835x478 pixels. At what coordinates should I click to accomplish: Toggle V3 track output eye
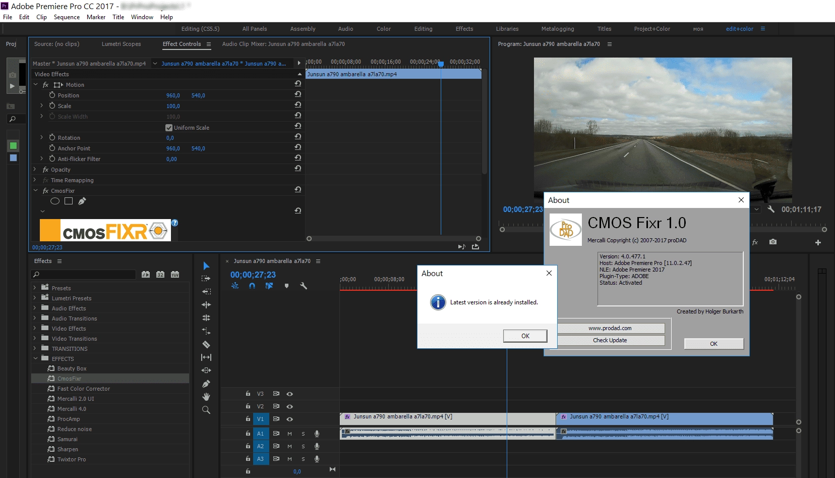(290, 394)
